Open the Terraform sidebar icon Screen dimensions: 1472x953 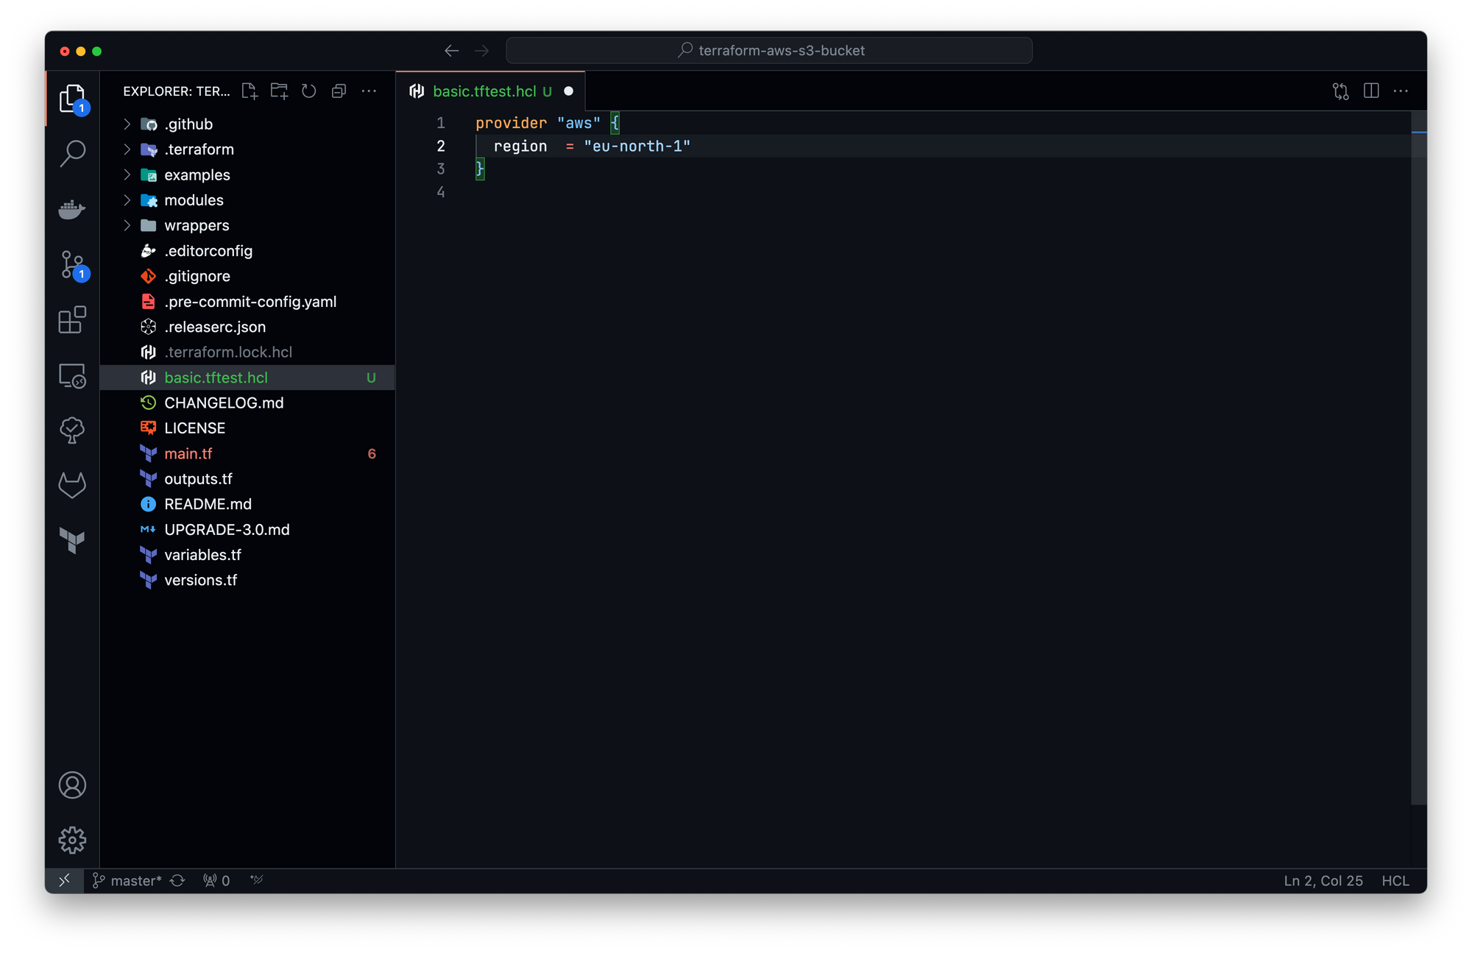72,540
